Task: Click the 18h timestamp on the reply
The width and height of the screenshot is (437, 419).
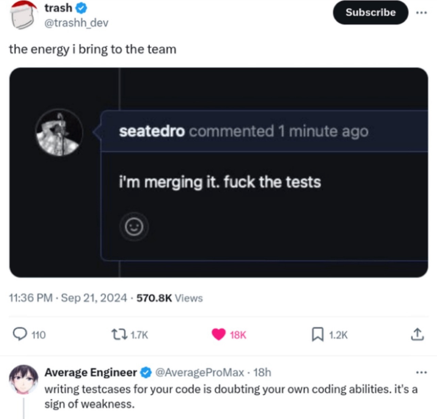Action: click(x=262, y=373)
